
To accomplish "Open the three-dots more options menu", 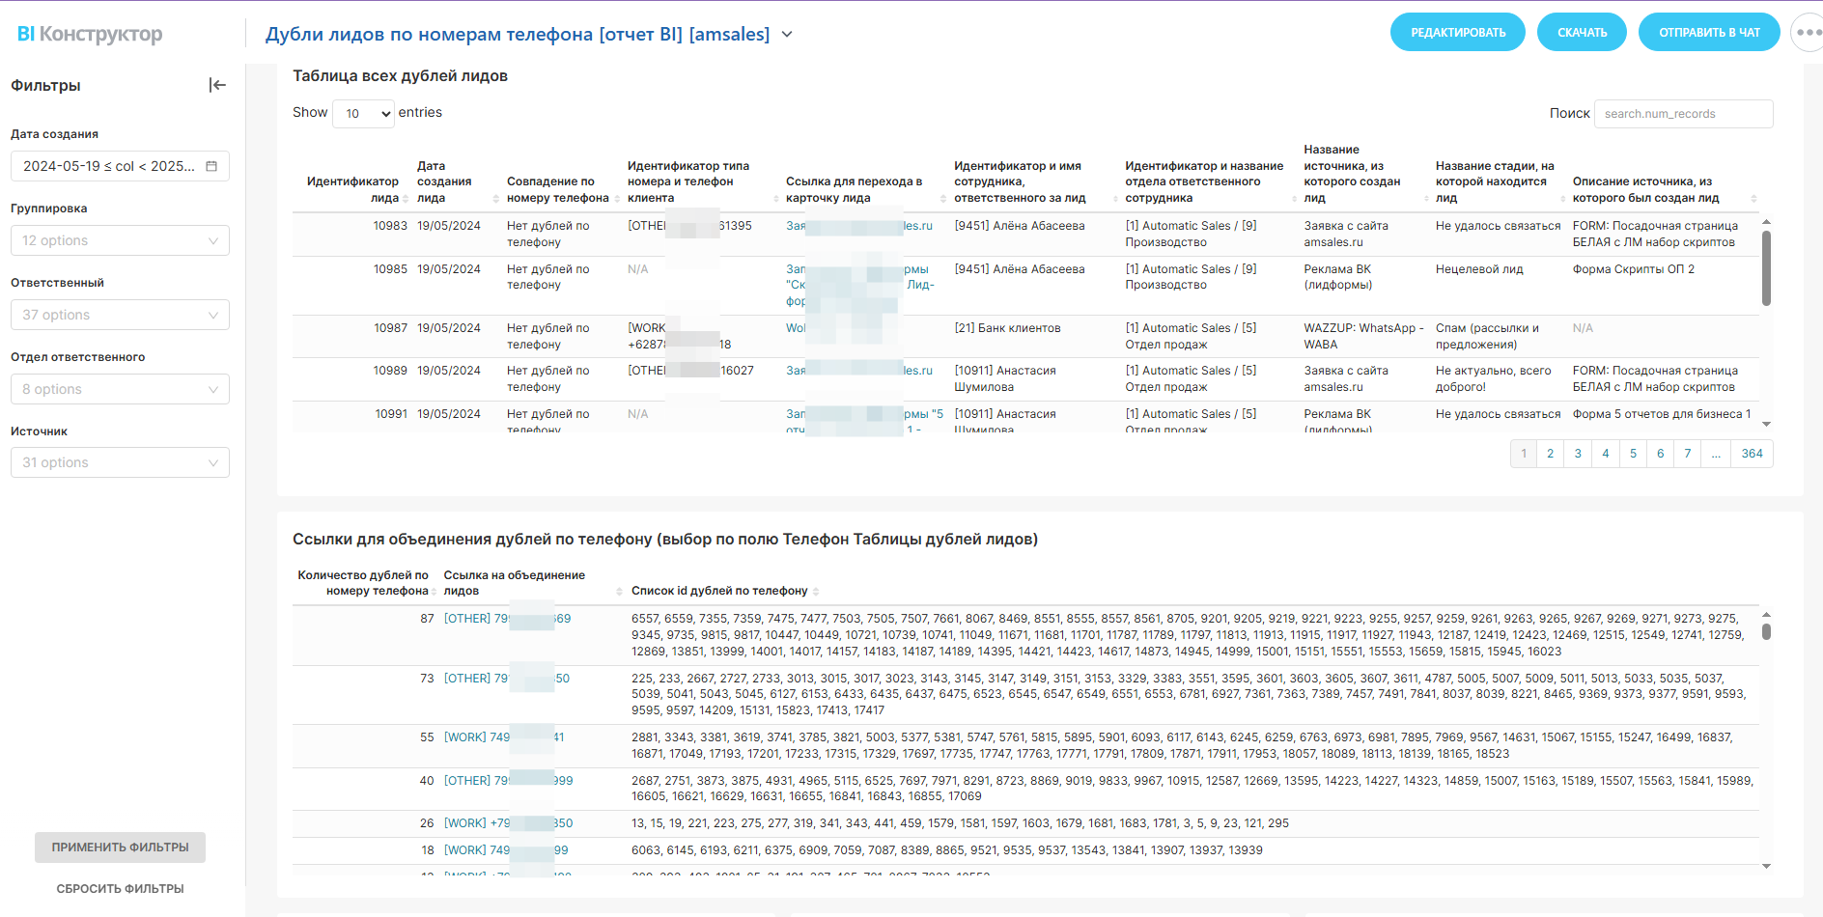I will pos(1808,33).
